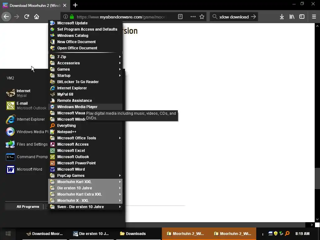Launch Microsoft Access
The image size is (320, 240).
85,144
